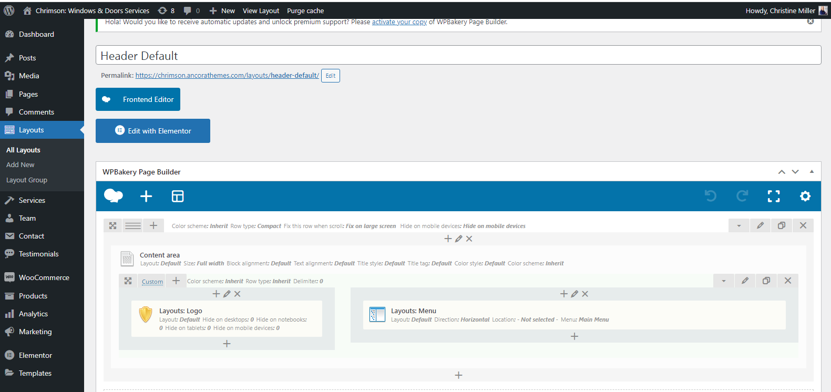Delete the top row
The image size is (831, 392).
[x=803, y=225]
